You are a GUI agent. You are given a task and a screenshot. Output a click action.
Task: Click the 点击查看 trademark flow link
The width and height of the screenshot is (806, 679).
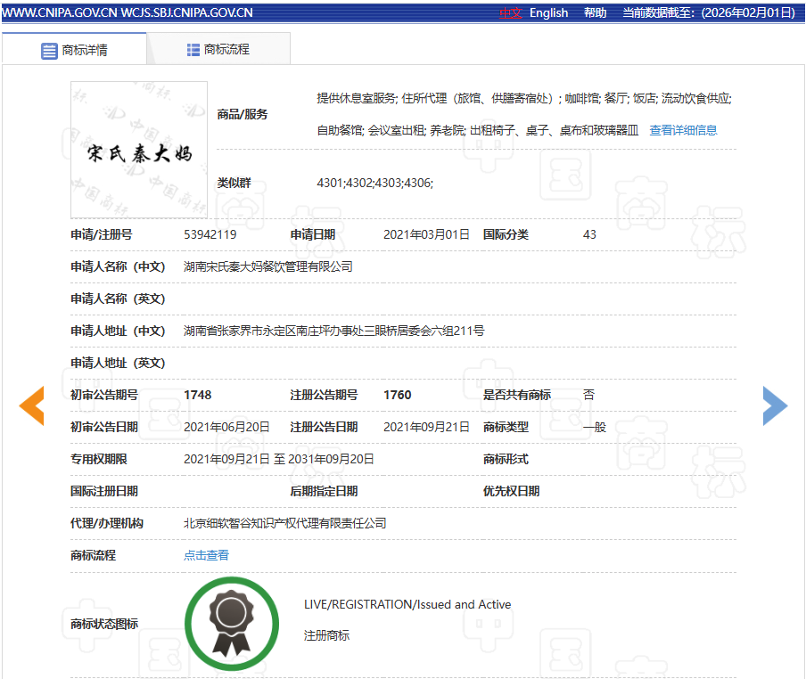click(x=206, y=555)
